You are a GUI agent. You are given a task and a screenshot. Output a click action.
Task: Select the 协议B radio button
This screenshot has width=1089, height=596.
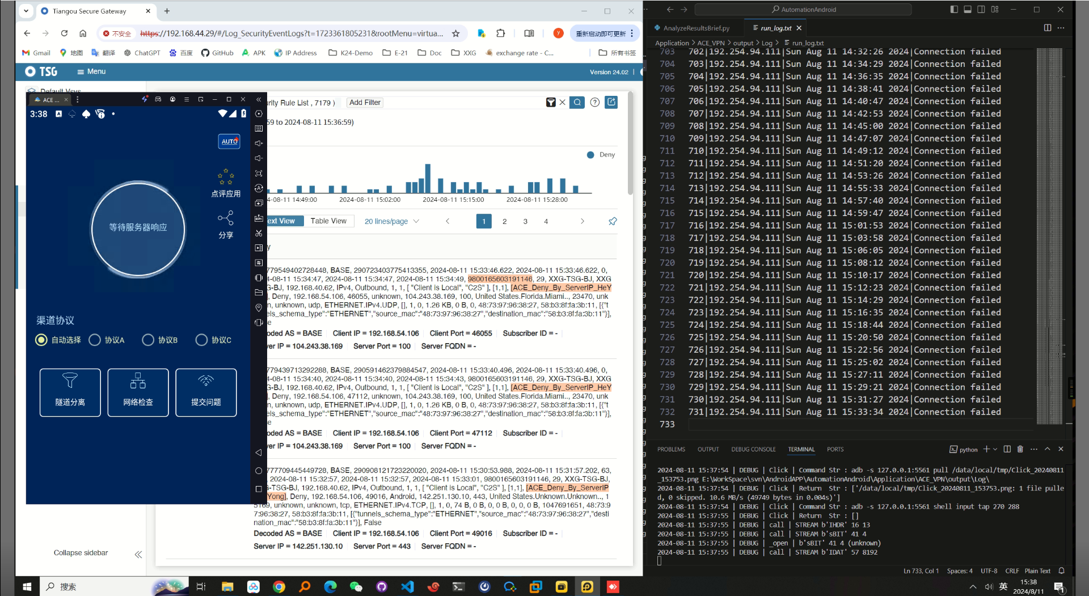click(148, 340)
